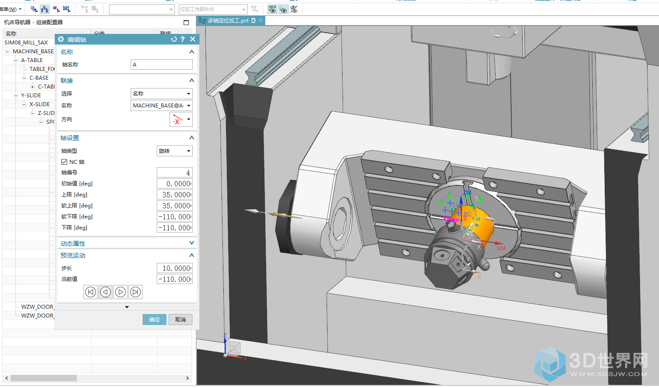
Task: Uncheck the NC 轴 checkbox
Action: 64,162
